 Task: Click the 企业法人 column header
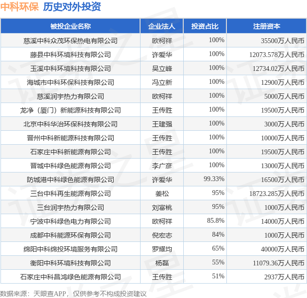point(162,26)
